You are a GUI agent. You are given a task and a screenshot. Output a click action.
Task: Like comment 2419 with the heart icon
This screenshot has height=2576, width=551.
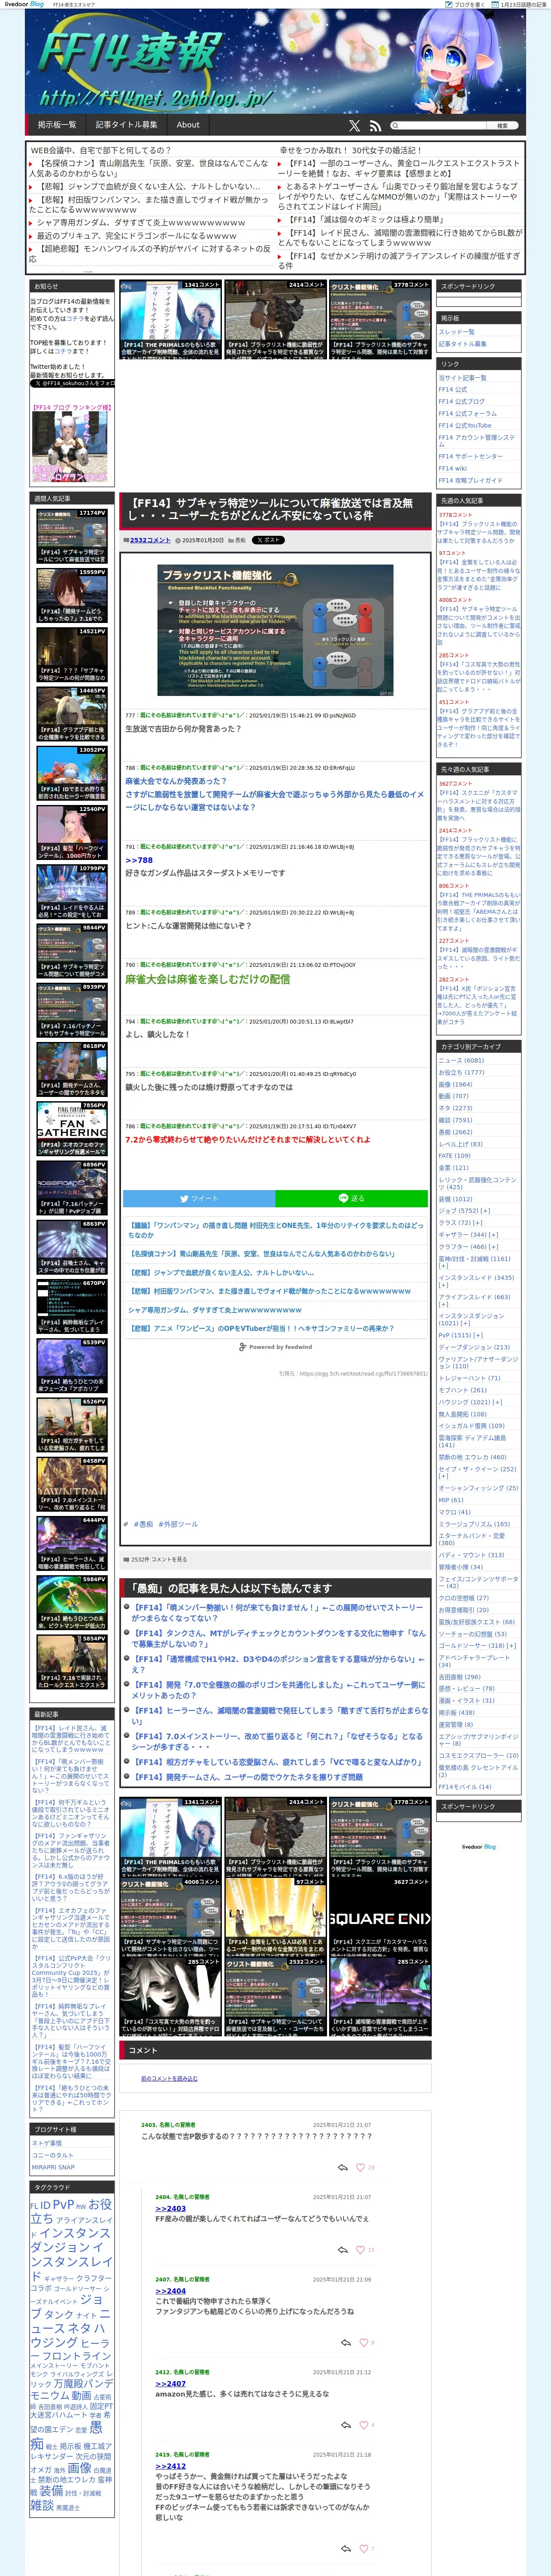(364, 2548)
